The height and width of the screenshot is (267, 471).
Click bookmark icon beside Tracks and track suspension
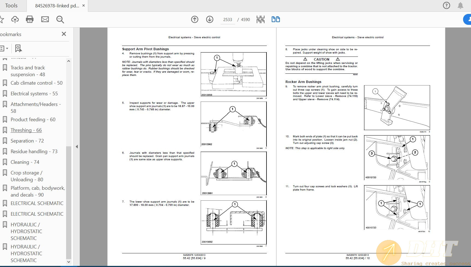(5, 68)
